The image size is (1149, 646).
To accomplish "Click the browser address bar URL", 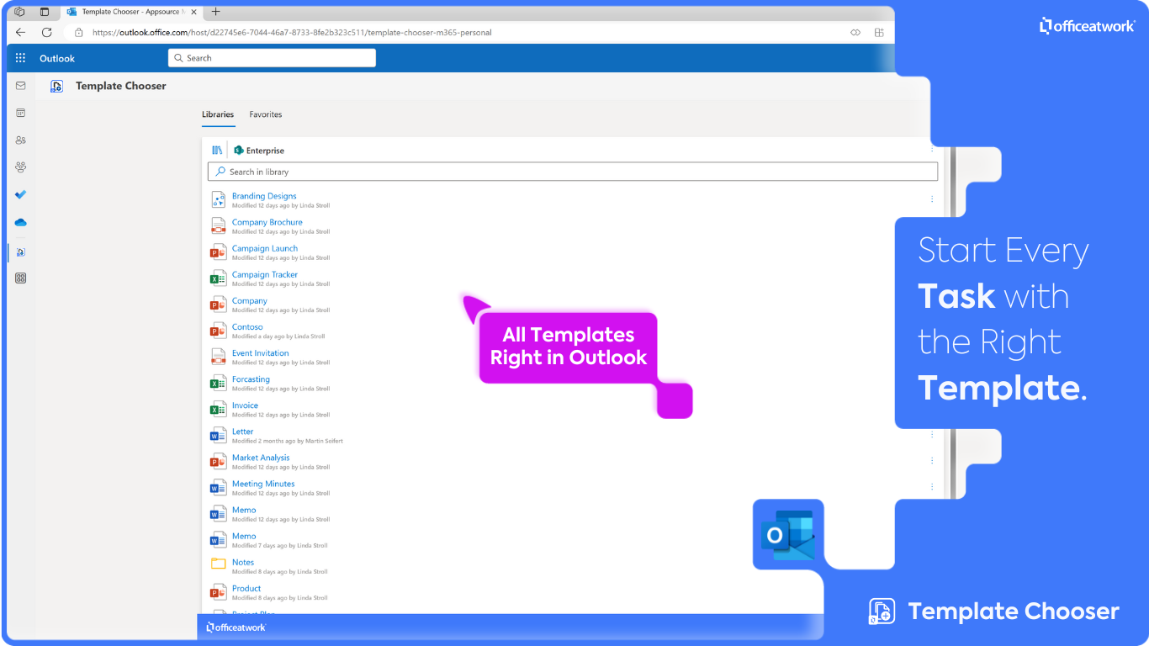I will [x=292, y=33].
